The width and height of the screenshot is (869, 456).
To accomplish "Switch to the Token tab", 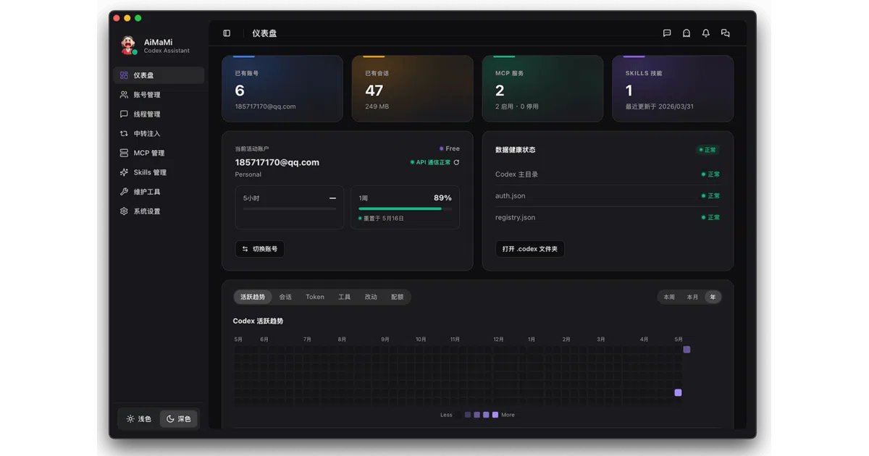I will click(x=315, y=297).
